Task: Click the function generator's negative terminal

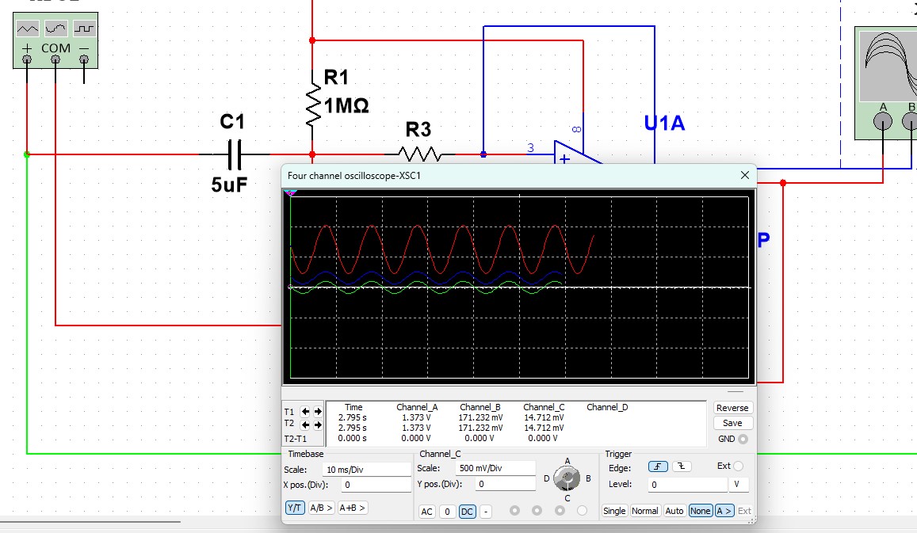Action: tap(84, 59)
